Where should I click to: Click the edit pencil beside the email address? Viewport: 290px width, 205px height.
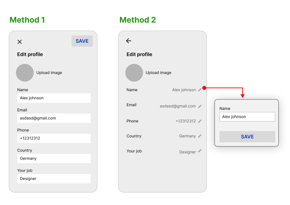click(x=200, y=106)
